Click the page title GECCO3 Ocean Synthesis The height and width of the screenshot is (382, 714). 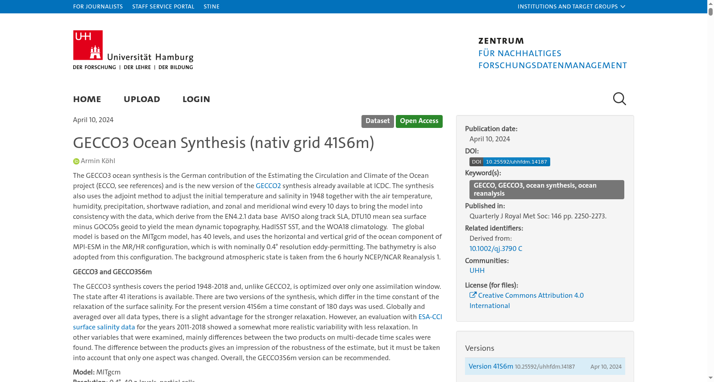(224, 143)
